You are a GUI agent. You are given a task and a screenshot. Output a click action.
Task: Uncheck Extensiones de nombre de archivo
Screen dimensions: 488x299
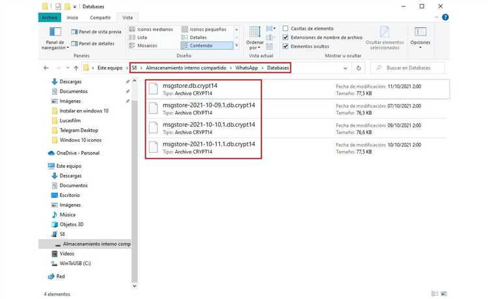(x=286, y=37)
